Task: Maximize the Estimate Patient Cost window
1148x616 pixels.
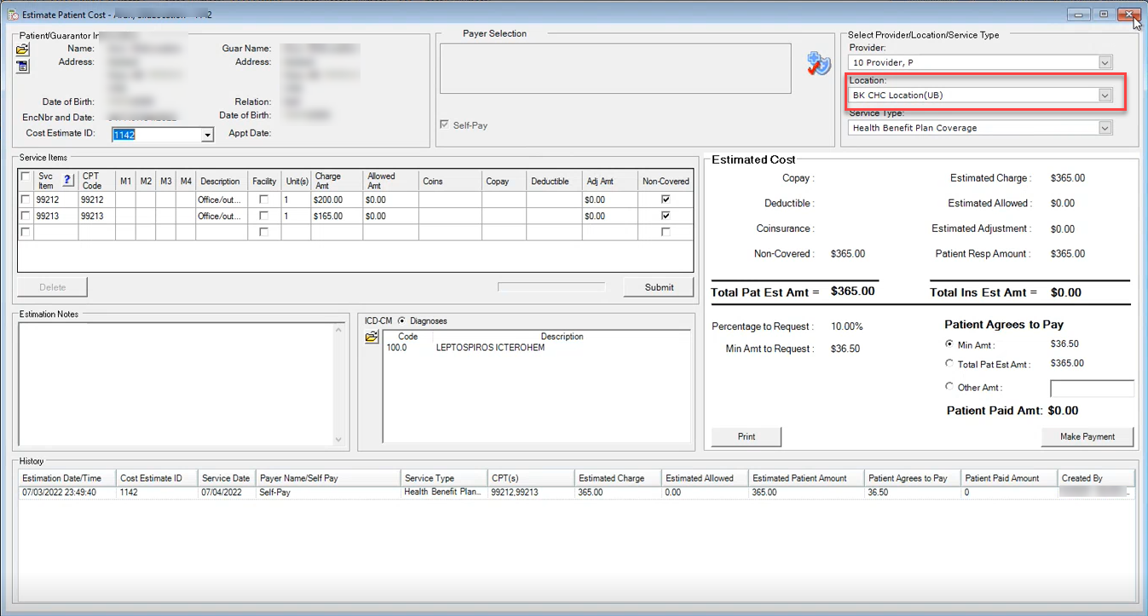Action: (x=1104, y=14)
